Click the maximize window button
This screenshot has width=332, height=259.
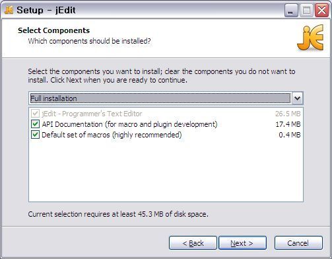click(x=306, y=10)
